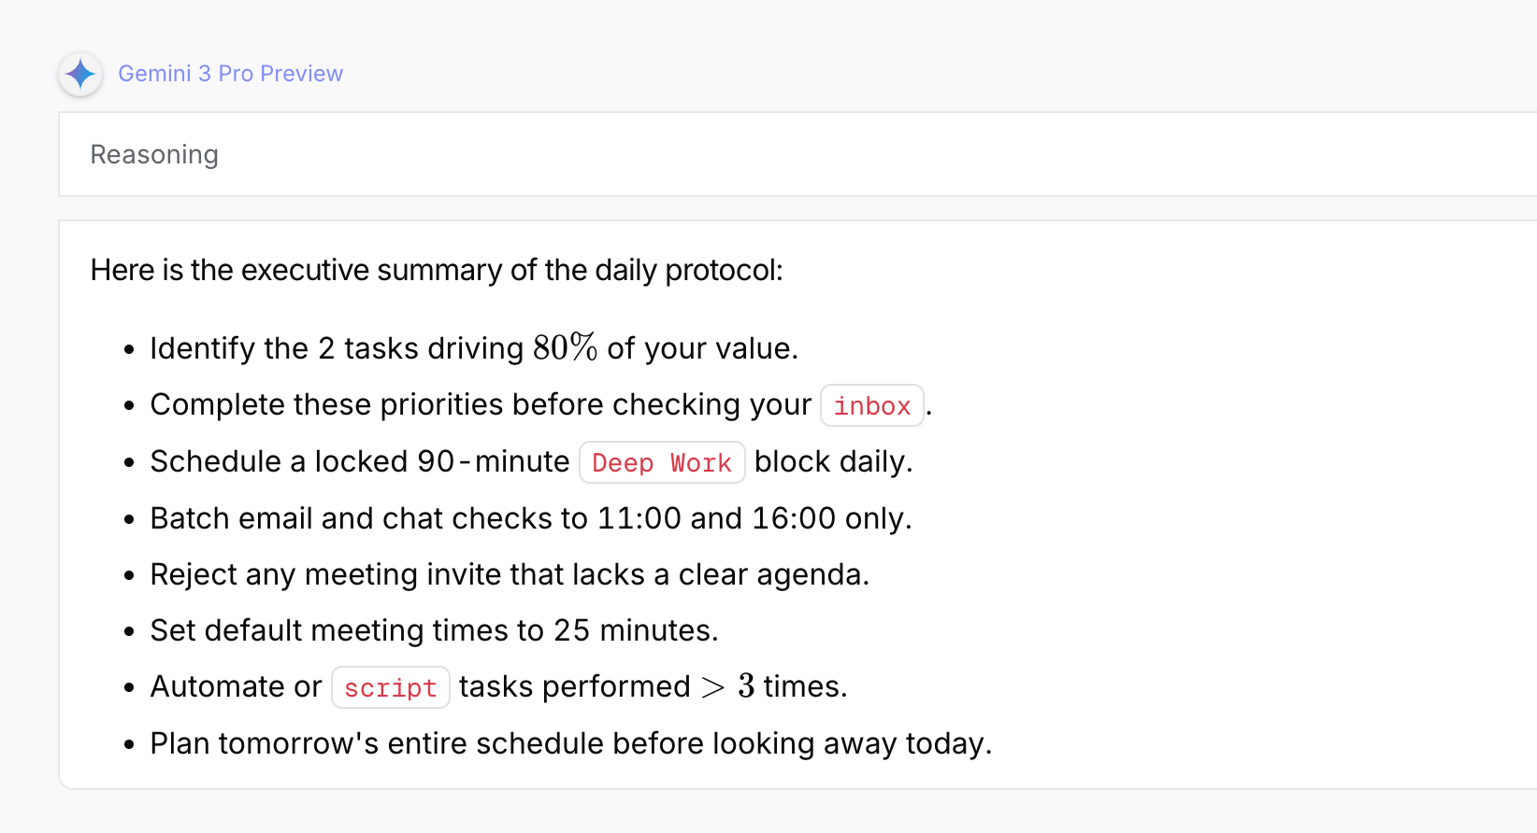Click the Gemini sparkle avatar icon
The width and height of the screenshot is (1537, 833).
point(80,74)
